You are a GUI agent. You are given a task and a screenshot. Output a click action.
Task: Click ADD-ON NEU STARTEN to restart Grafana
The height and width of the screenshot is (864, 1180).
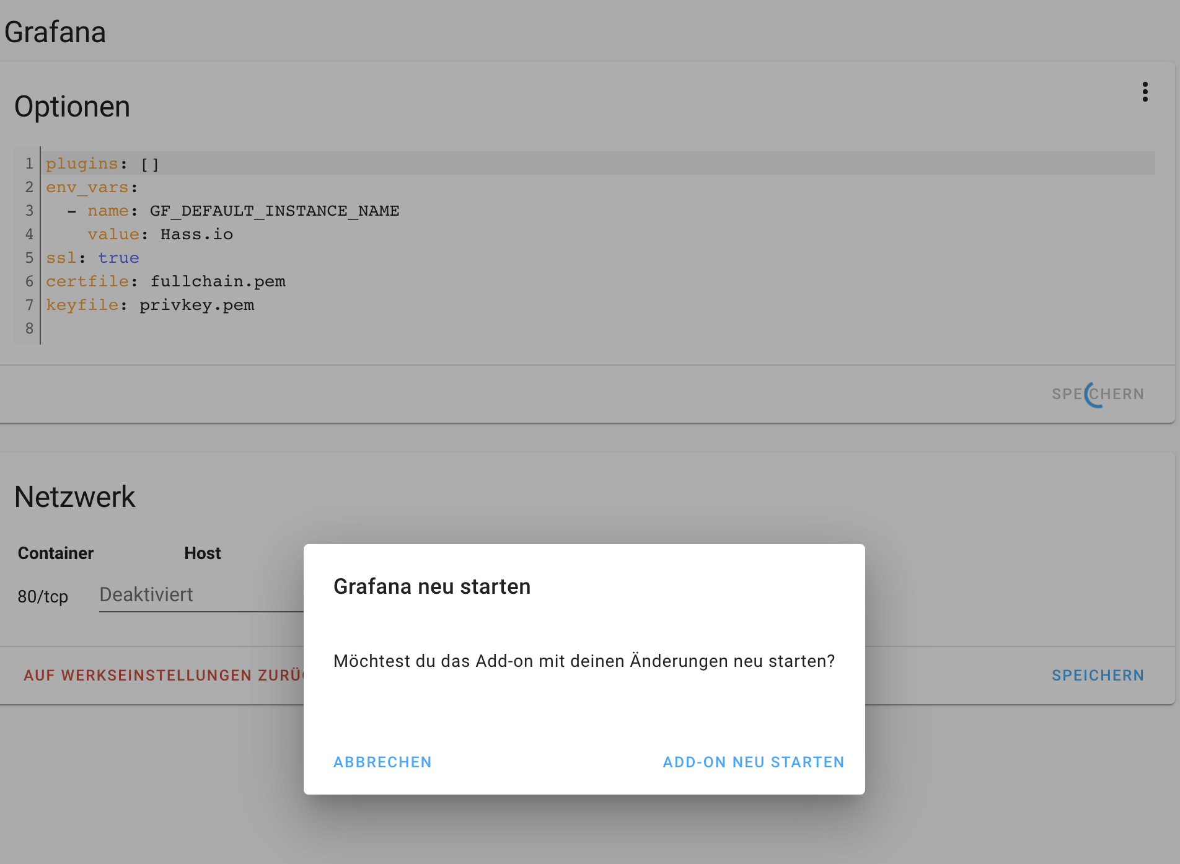coord(752,762)
